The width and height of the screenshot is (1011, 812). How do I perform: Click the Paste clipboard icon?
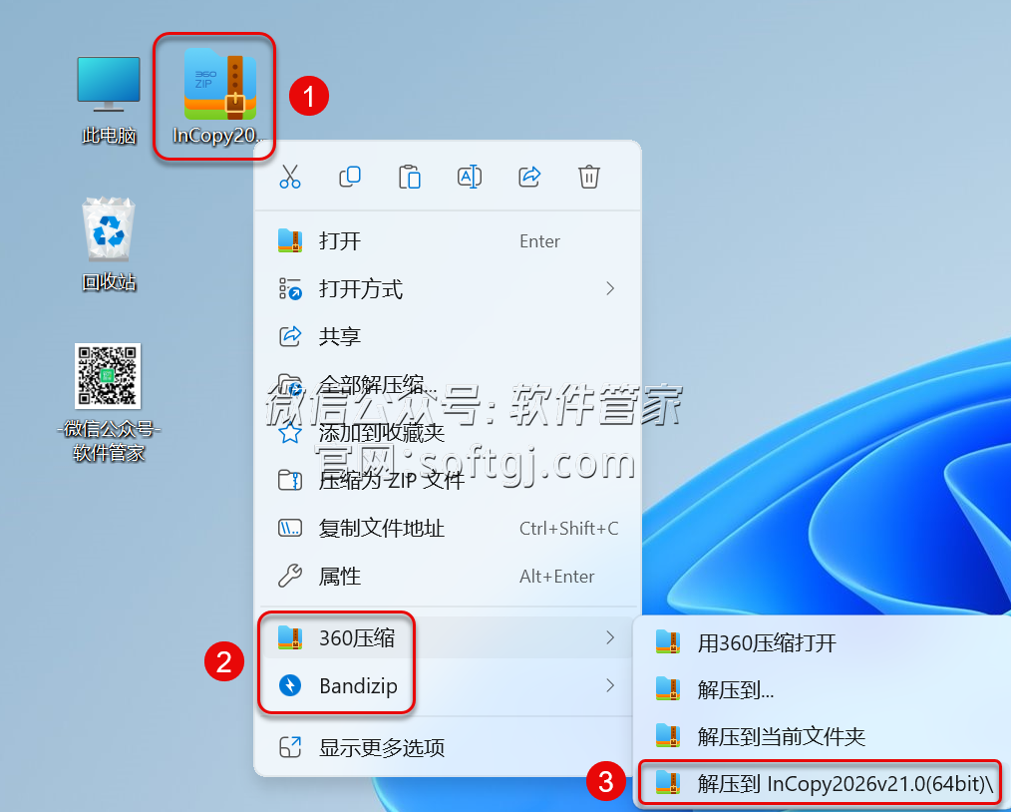click(410, 177)
